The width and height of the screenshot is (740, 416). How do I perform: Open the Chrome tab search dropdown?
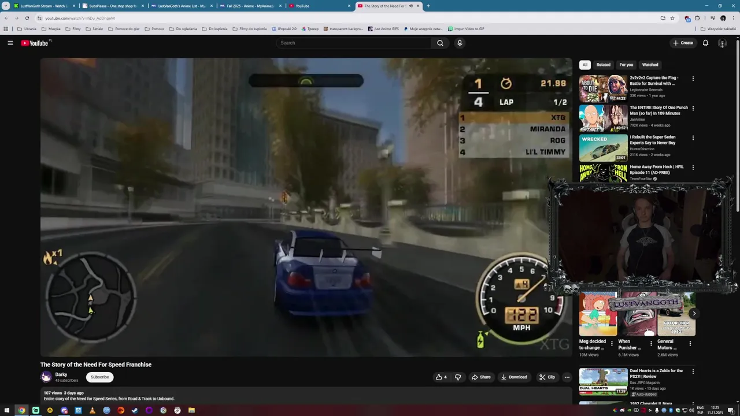pos(6,6)
